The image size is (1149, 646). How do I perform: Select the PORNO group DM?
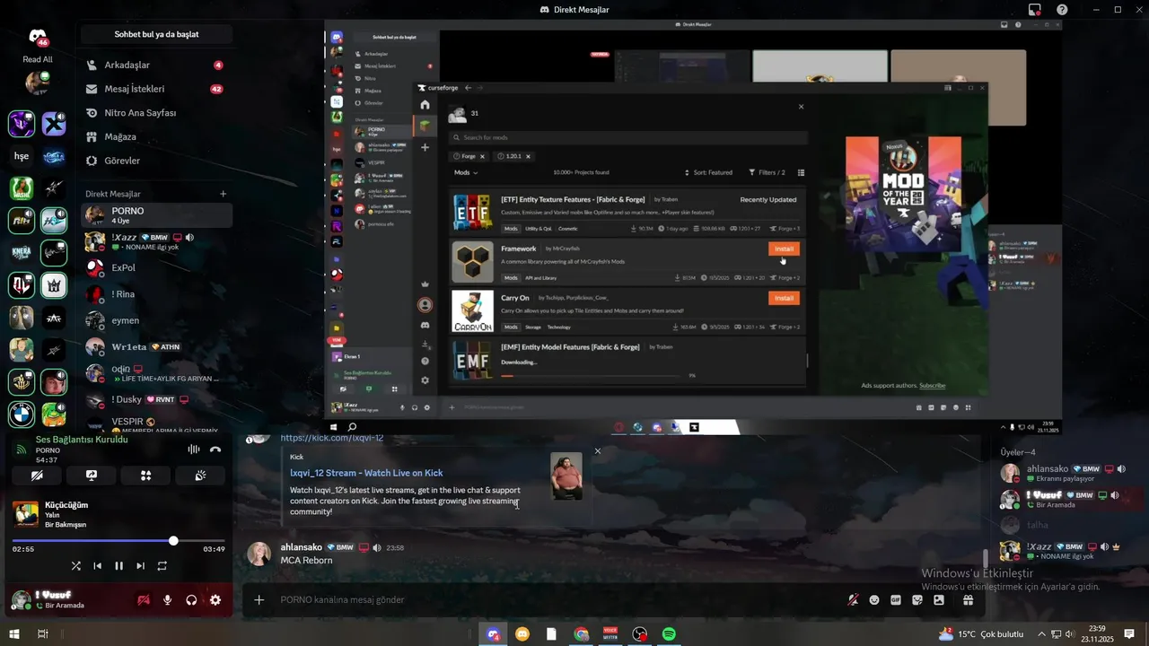(156, 215)
